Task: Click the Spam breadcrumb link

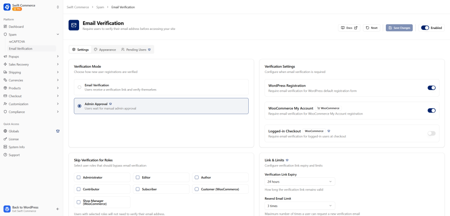Action: click(x=100, y=7)
